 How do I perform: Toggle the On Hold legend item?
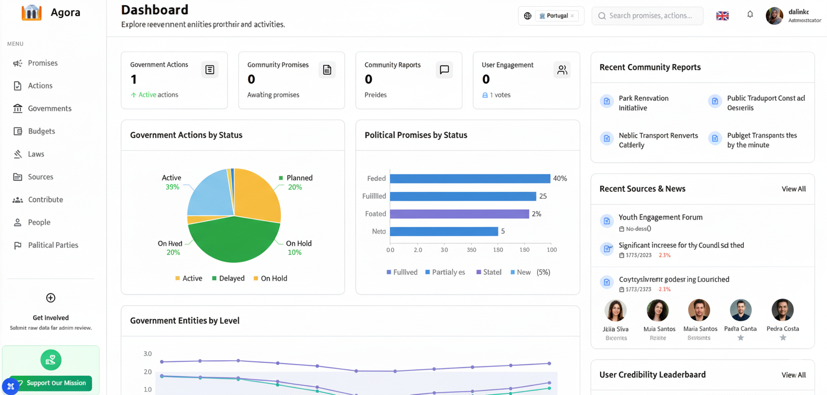pyautogui.click(x=270, y=278)
